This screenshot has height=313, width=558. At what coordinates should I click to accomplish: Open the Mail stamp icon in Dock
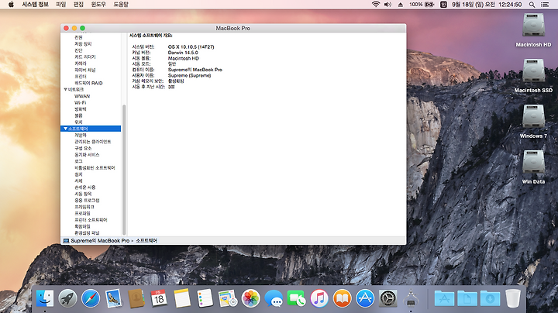[113, 298]
